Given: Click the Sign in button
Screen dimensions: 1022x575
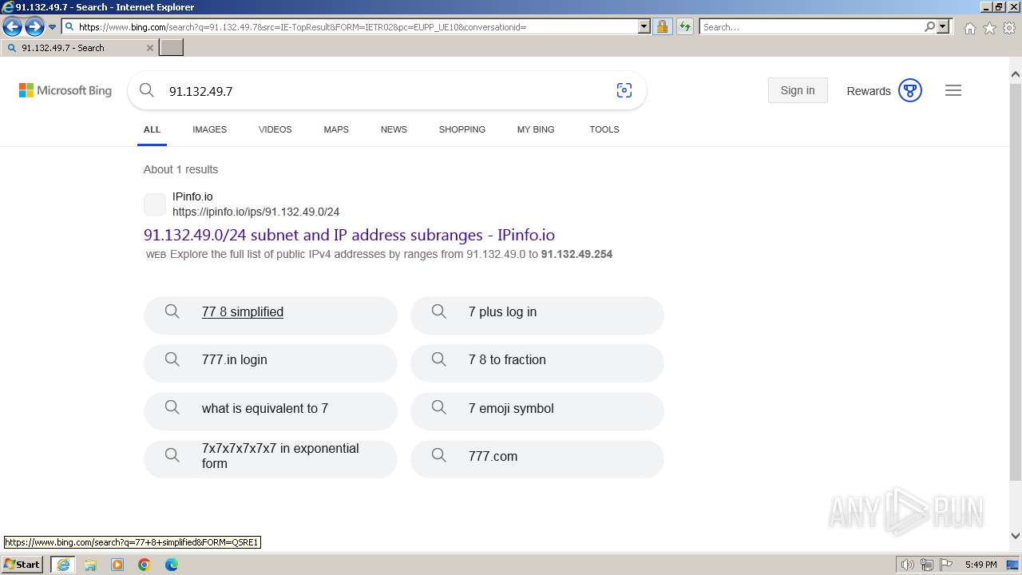Looking at the screenshot, I should click(798, 90).
